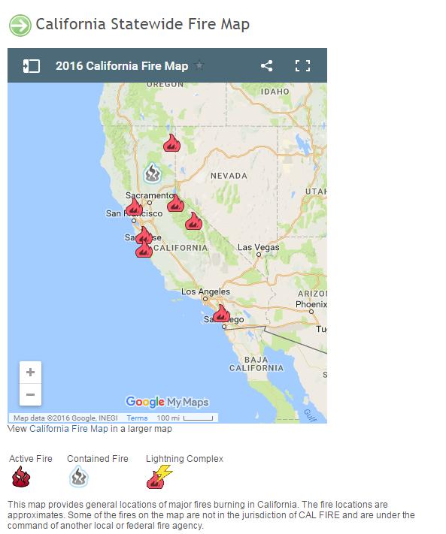Open the map Terms link
The image size is (446, 534).
click(x=137, y=418)
